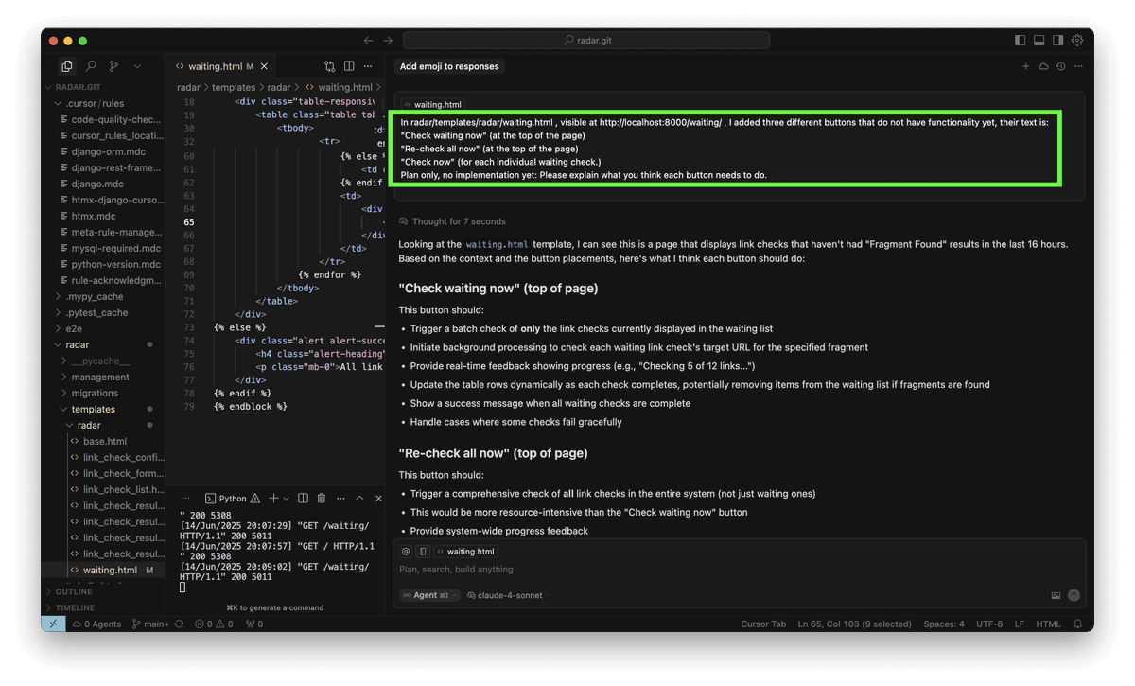Select the Python terminal label
The width and height of the screenshot is (1135, 686).
coord(233,498)
